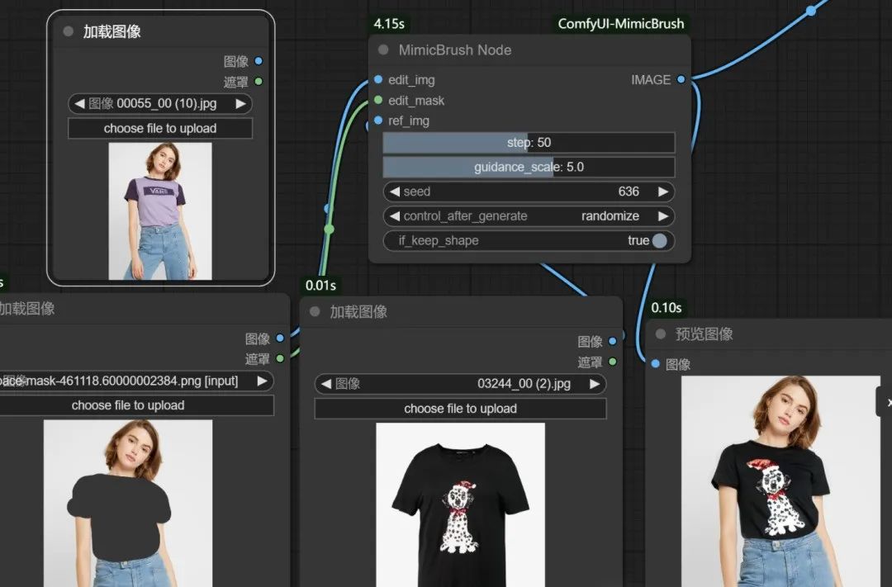
Task: Select the masked model image thumbnail
Action: tap(128, 504)
